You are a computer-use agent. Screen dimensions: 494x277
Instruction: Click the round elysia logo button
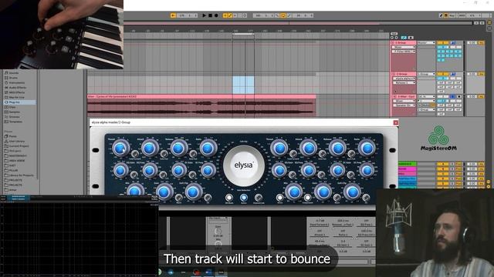click(244, 165)
